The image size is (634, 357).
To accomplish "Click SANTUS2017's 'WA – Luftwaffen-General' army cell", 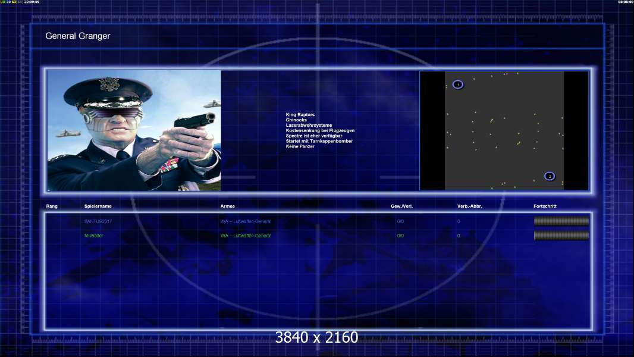I will pos(246,221).
